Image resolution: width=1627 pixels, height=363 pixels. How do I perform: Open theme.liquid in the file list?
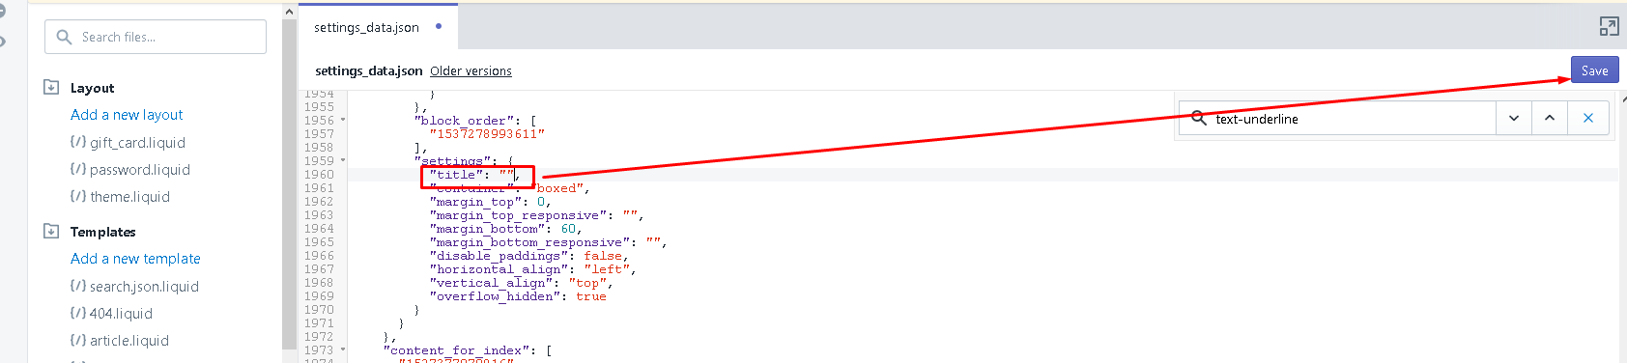129,197
